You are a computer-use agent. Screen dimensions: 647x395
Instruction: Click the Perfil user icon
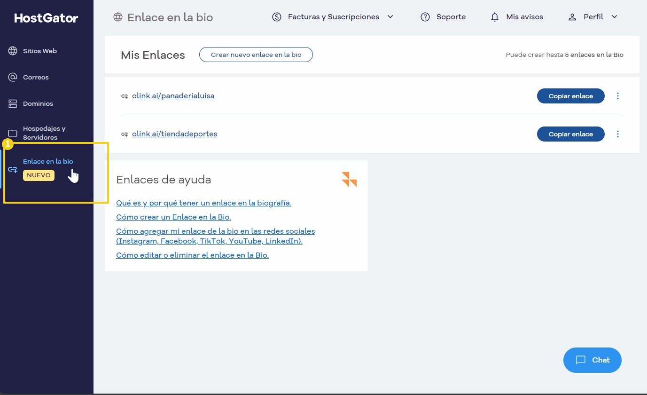(x=572, y=17)
